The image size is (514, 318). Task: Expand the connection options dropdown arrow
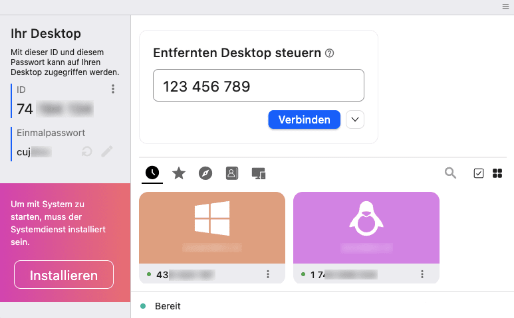pos(355,119)
